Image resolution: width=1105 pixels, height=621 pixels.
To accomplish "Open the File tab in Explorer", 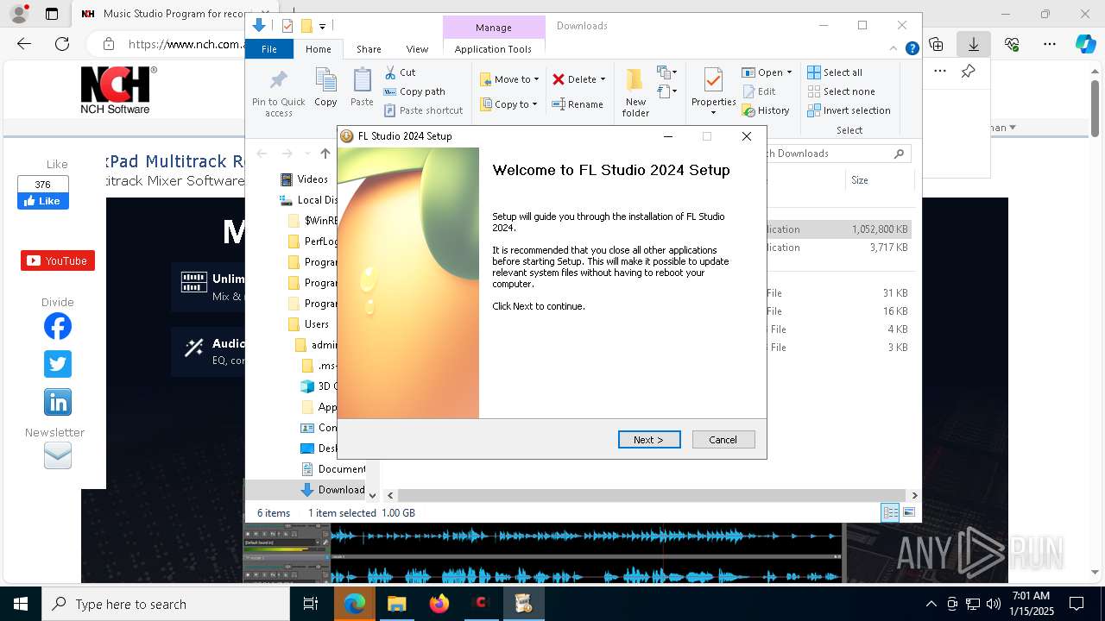I will click(x=269, y=49).
